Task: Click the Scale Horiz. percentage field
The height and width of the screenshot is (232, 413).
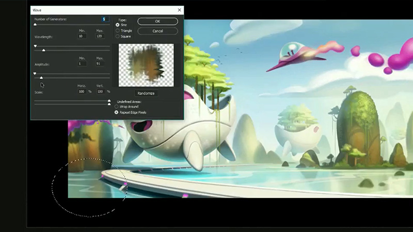Action: (82, 92)
